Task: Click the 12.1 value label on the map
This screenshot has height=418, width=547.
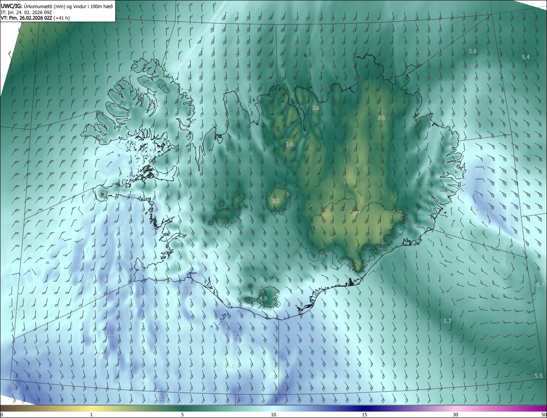Action: [x=236, y=336]
